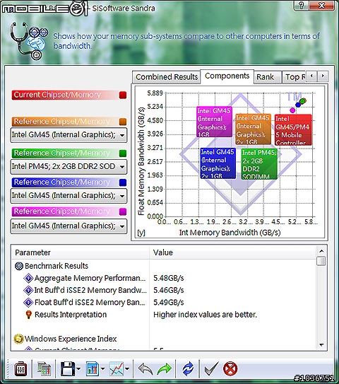Viewport: 339px width, 384px height.
Task: Cancel with the red X circle icon
Action: click(x=230, y=369)
